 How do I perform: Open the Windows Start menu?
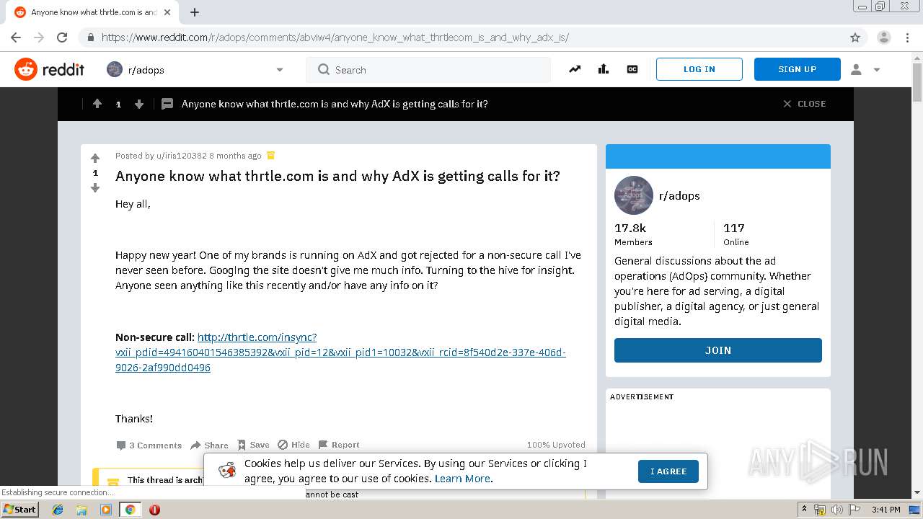click(x=20, y=510)
